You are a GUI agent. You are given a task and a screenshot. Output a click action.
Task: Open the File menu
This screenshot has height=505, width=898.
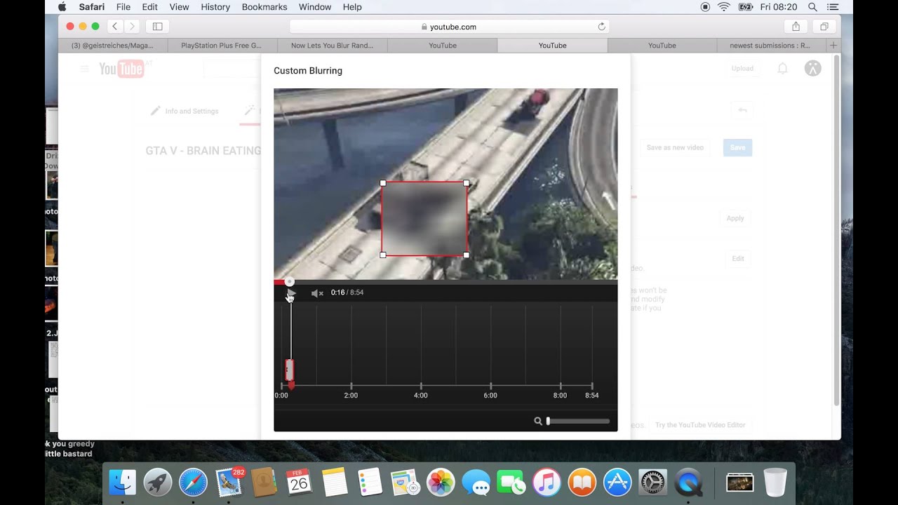(x=123, y=7)
